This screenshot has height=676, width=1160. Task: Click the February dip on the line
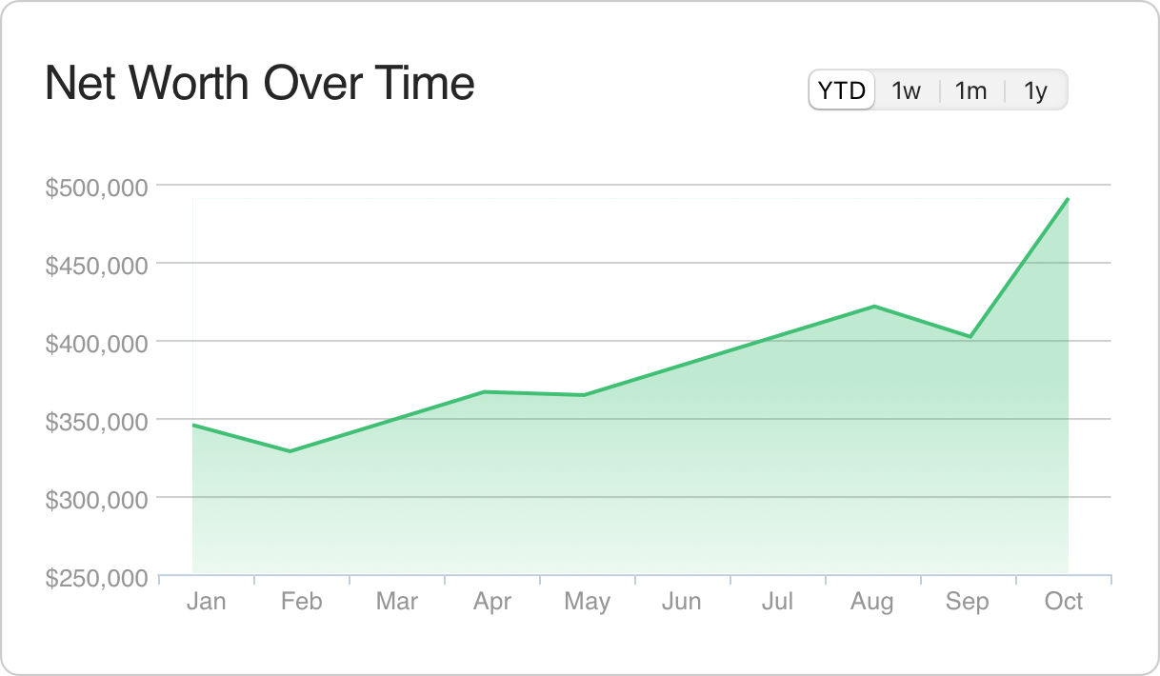(x=289, y=451)
